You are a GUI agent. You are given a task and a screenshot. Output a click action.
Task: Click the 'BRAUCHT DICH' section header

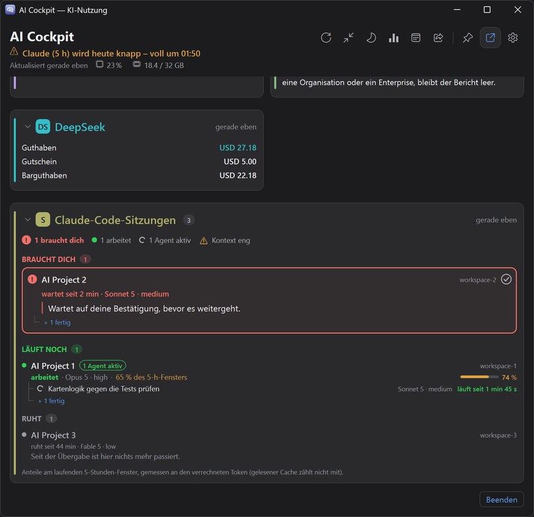48,259
